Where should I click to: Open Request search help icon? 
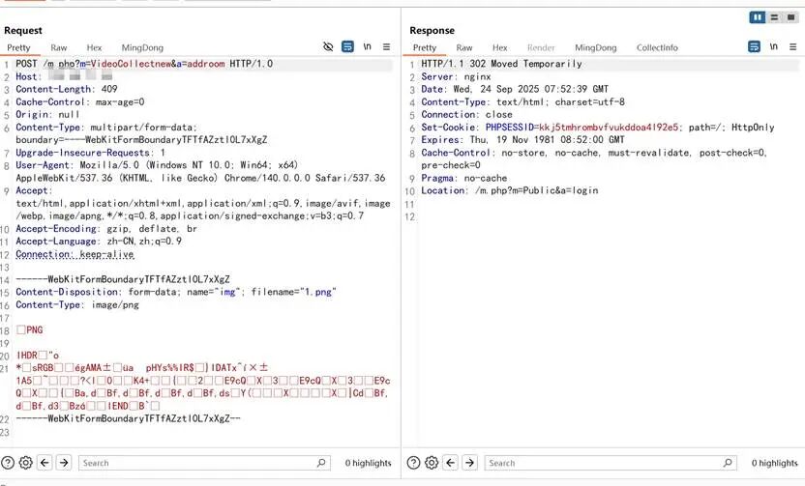tap(9, 463)
